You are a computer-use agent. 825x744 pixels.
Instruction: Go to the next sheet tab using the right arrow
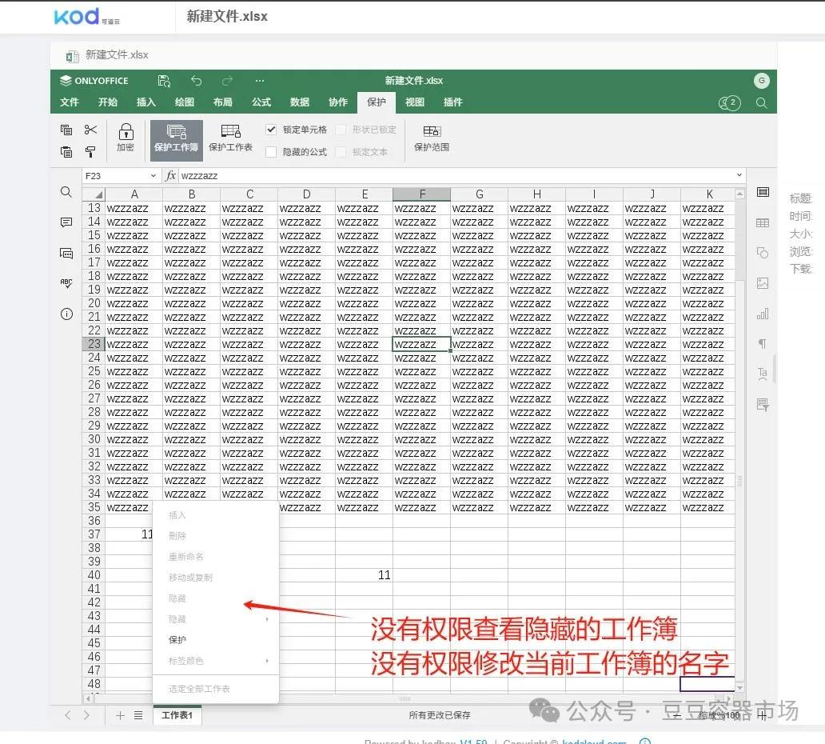pyautogui.click(x=87, y=715)
